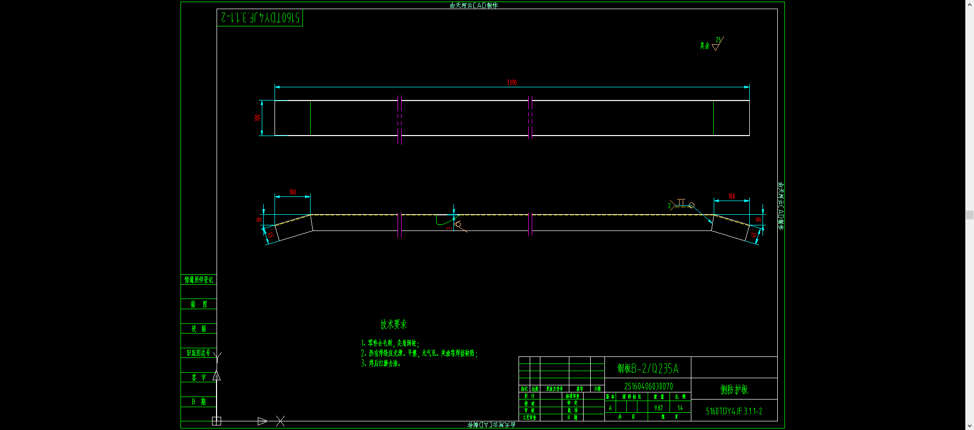Click the mirrored drawing number box
Viewport: 974px width, 430px height.
click(x=260, y=18)
